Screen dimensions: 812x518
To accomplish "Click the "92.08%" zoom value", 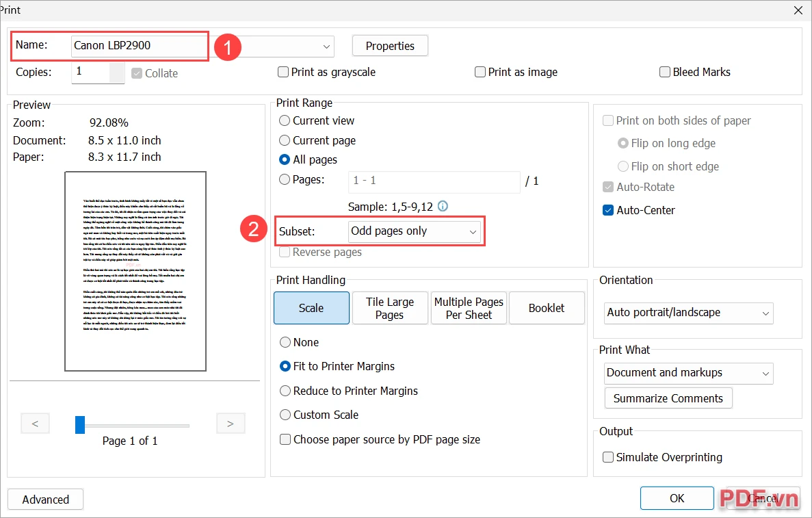I will (x=109, y=122).
